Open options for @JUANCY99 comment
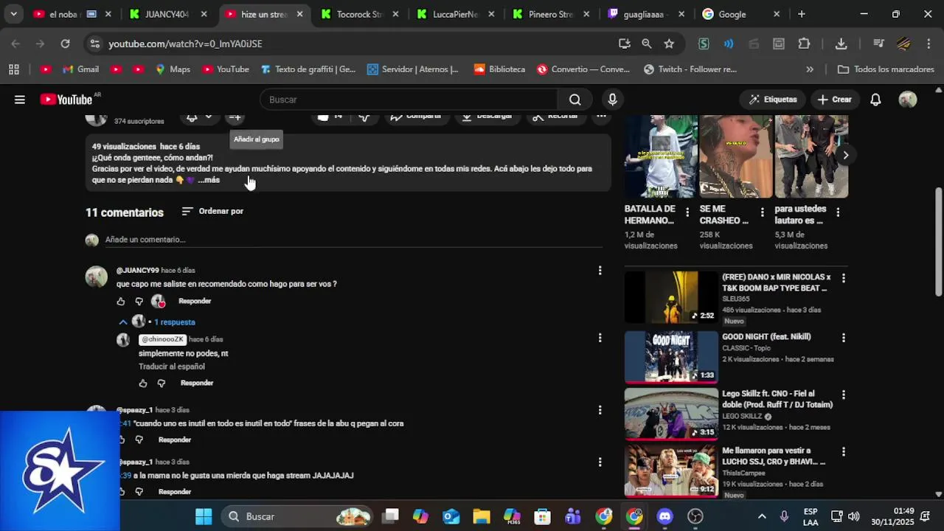944x531 pixels. tap(600, 271)
